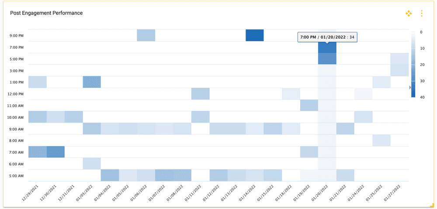This screenshot has height=209, width=437.
Task: Select the 1:00 PM cell for 01/03/2022
Action: [x=92, y=82]
